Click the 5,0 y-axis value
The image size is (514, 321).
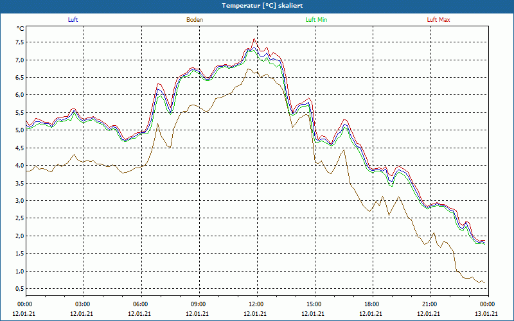(20, 130)
